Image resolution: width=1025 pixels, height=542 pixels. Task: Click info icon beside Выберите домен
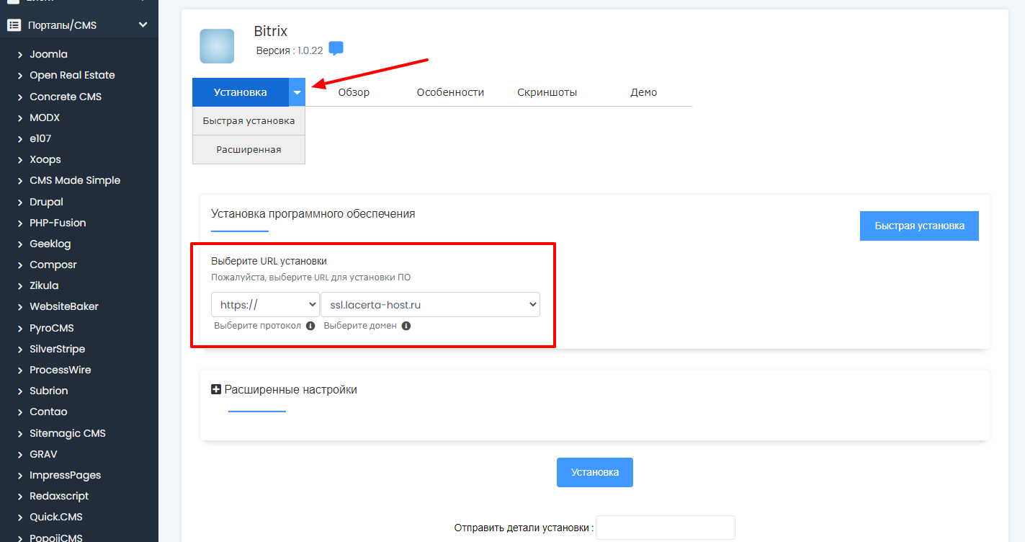[406, 326]
